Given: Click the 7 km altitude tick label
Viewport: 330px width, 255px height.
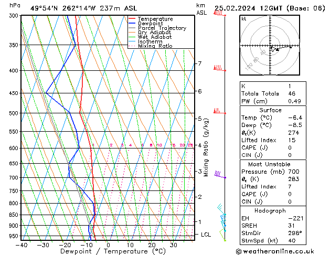Looking at the screenshot, I should [x=200, y=63].
